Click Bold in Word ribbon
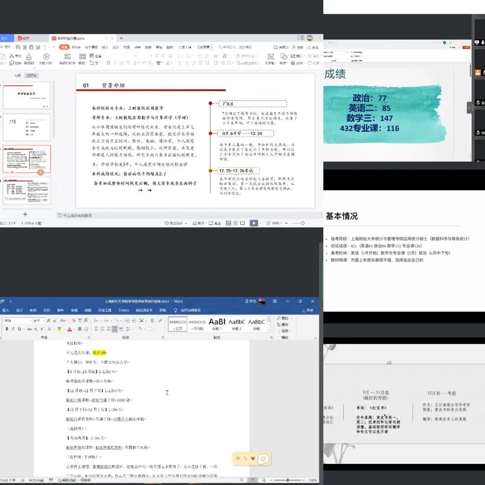The height and width of the screenshot is (485, 485). 7,329
